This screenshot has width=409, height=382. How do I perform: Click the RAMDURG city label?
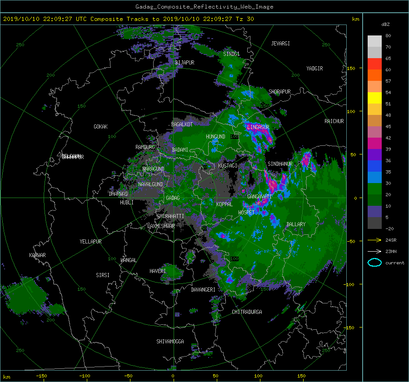145,147
